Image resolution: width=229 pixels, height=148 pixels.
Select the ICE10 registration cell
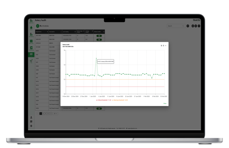coord(42,51)
